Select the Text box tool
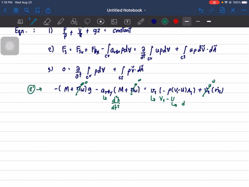This screenshot has height=187, width=249. (128, 22)
